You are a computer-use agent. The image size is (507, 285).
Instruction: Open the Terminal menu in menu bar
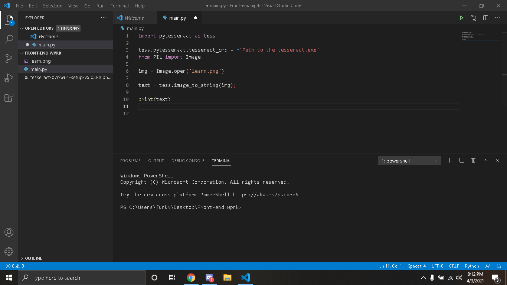120,6
